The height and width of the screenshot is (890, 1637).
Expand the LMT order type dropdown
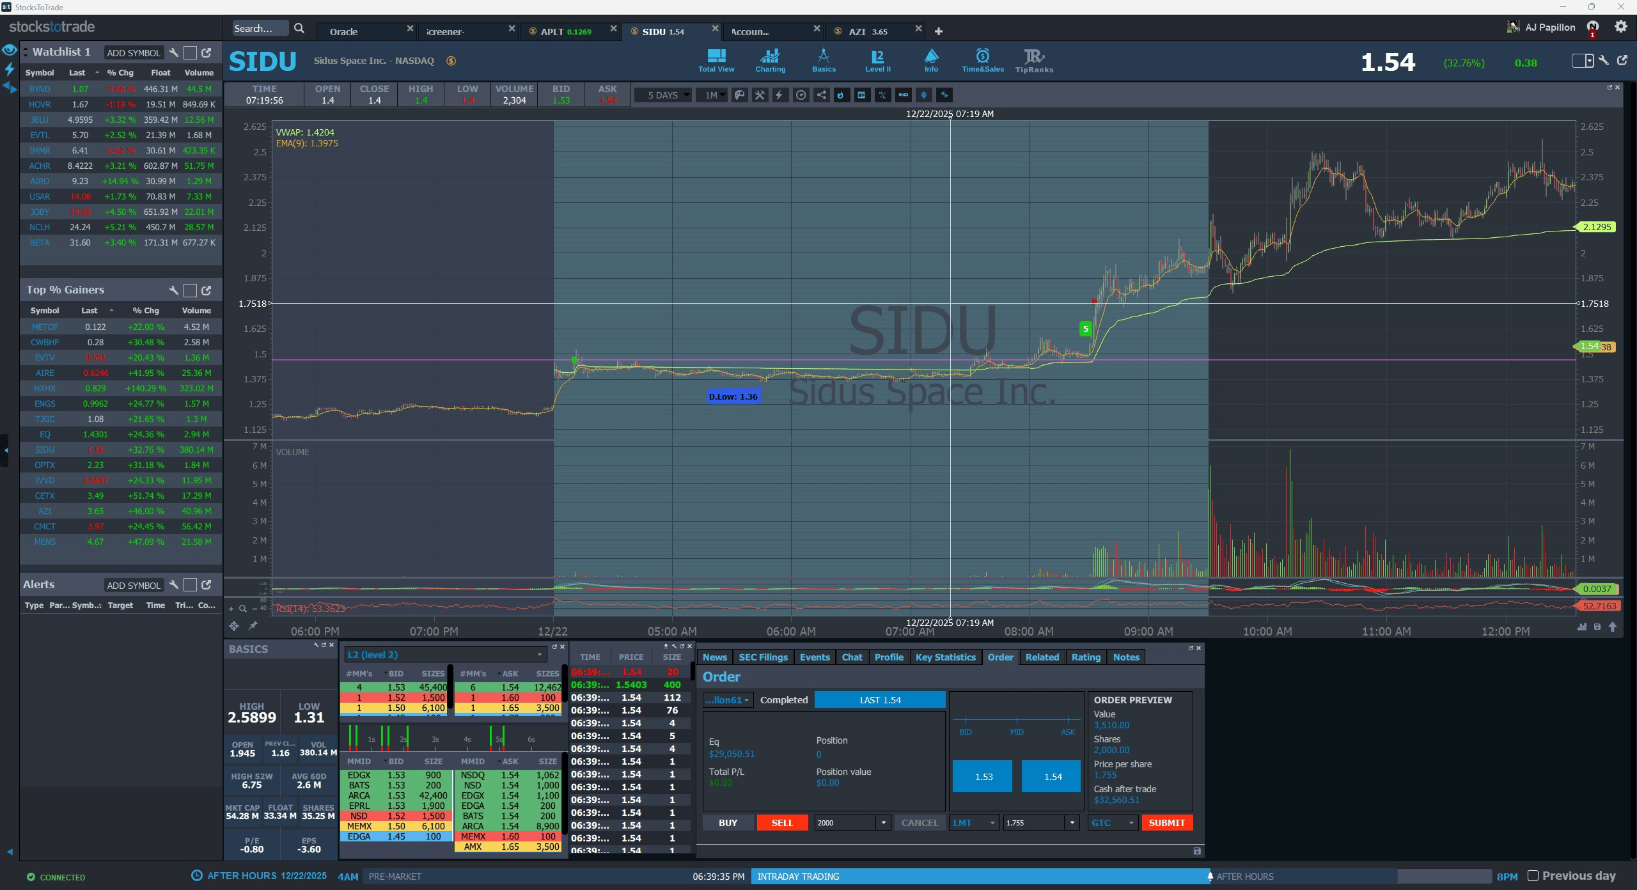974,823
